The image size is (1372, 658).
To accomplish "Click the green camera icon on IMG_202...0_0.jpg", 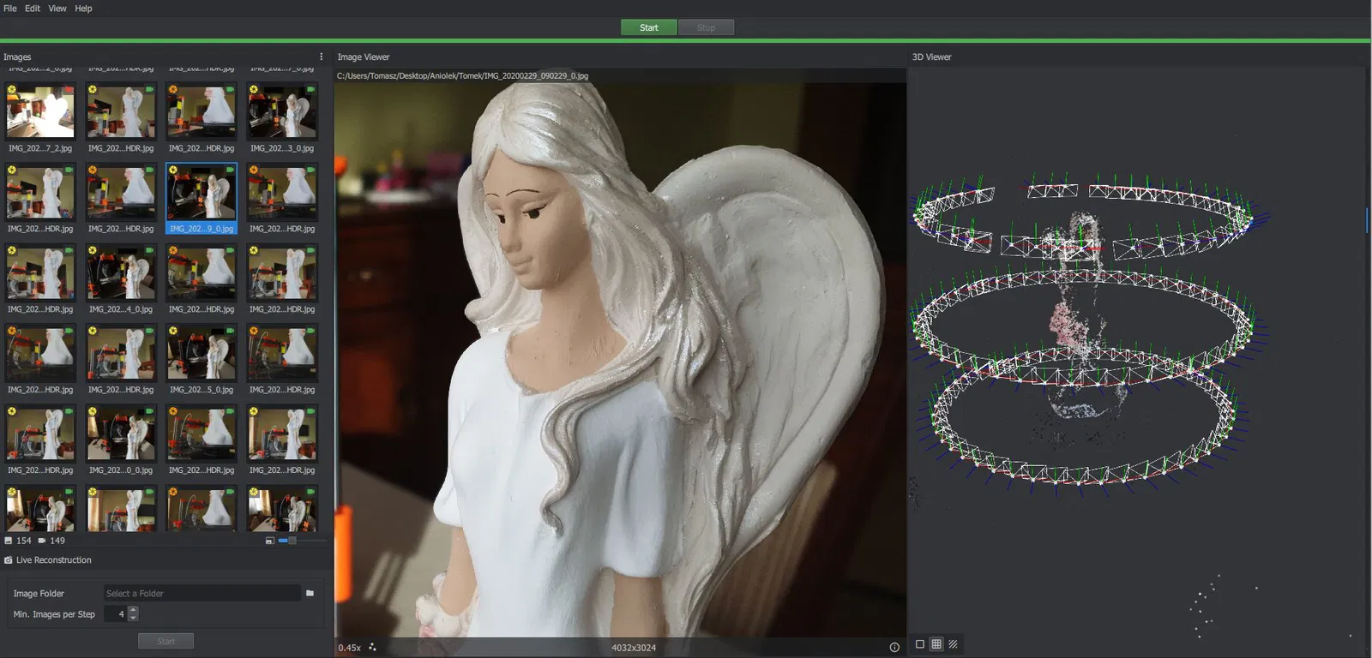I will pyautogui.click(x=149, y=411).
